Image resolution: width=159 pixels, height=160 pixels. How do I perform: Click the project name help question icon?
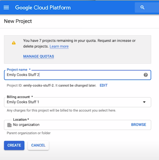(146, 75)
